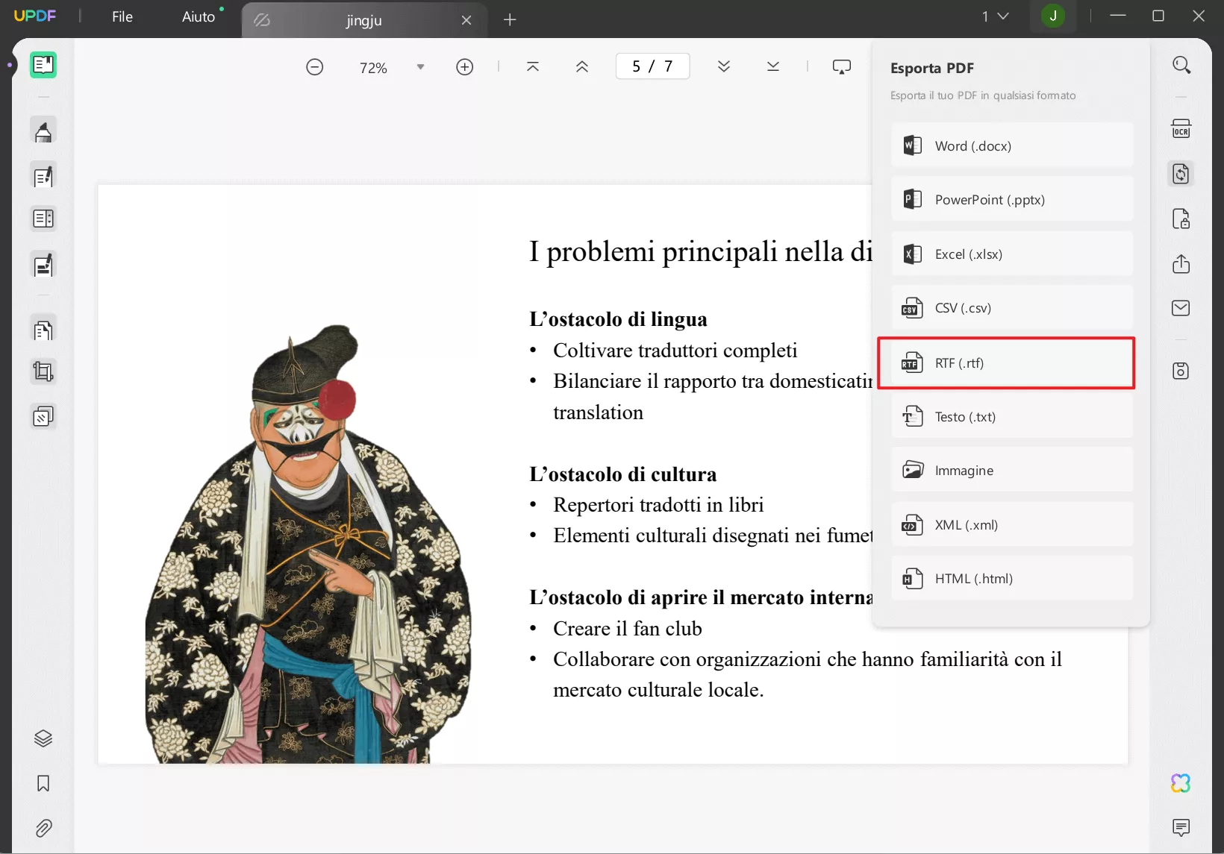1224x854 pixels.
Task: Go to first page arrow
Action: pos(533,67)
